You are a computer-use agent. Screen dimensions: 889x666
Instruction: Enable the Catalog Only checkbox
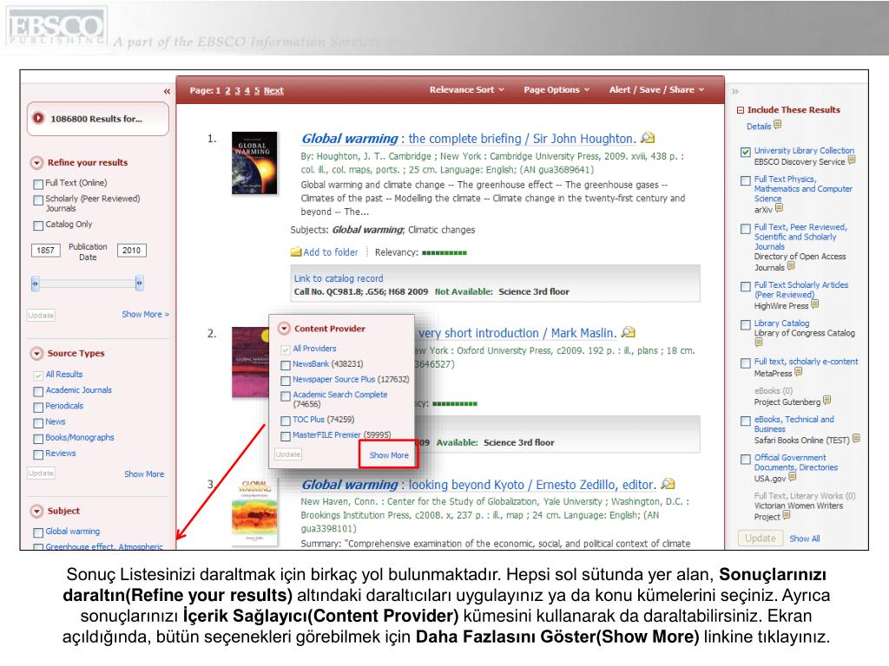[38, 225]
